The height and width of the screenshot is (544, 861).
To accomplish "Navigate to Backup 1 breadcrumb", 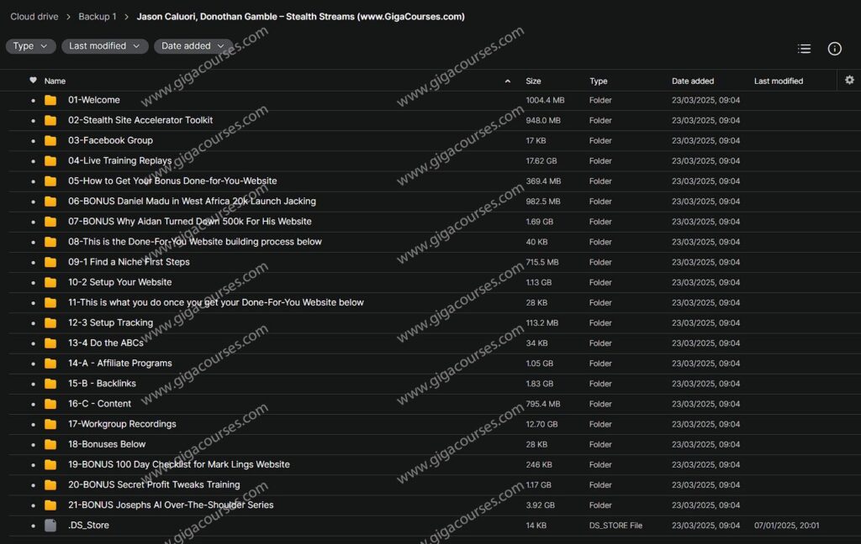I will (97, 17).
